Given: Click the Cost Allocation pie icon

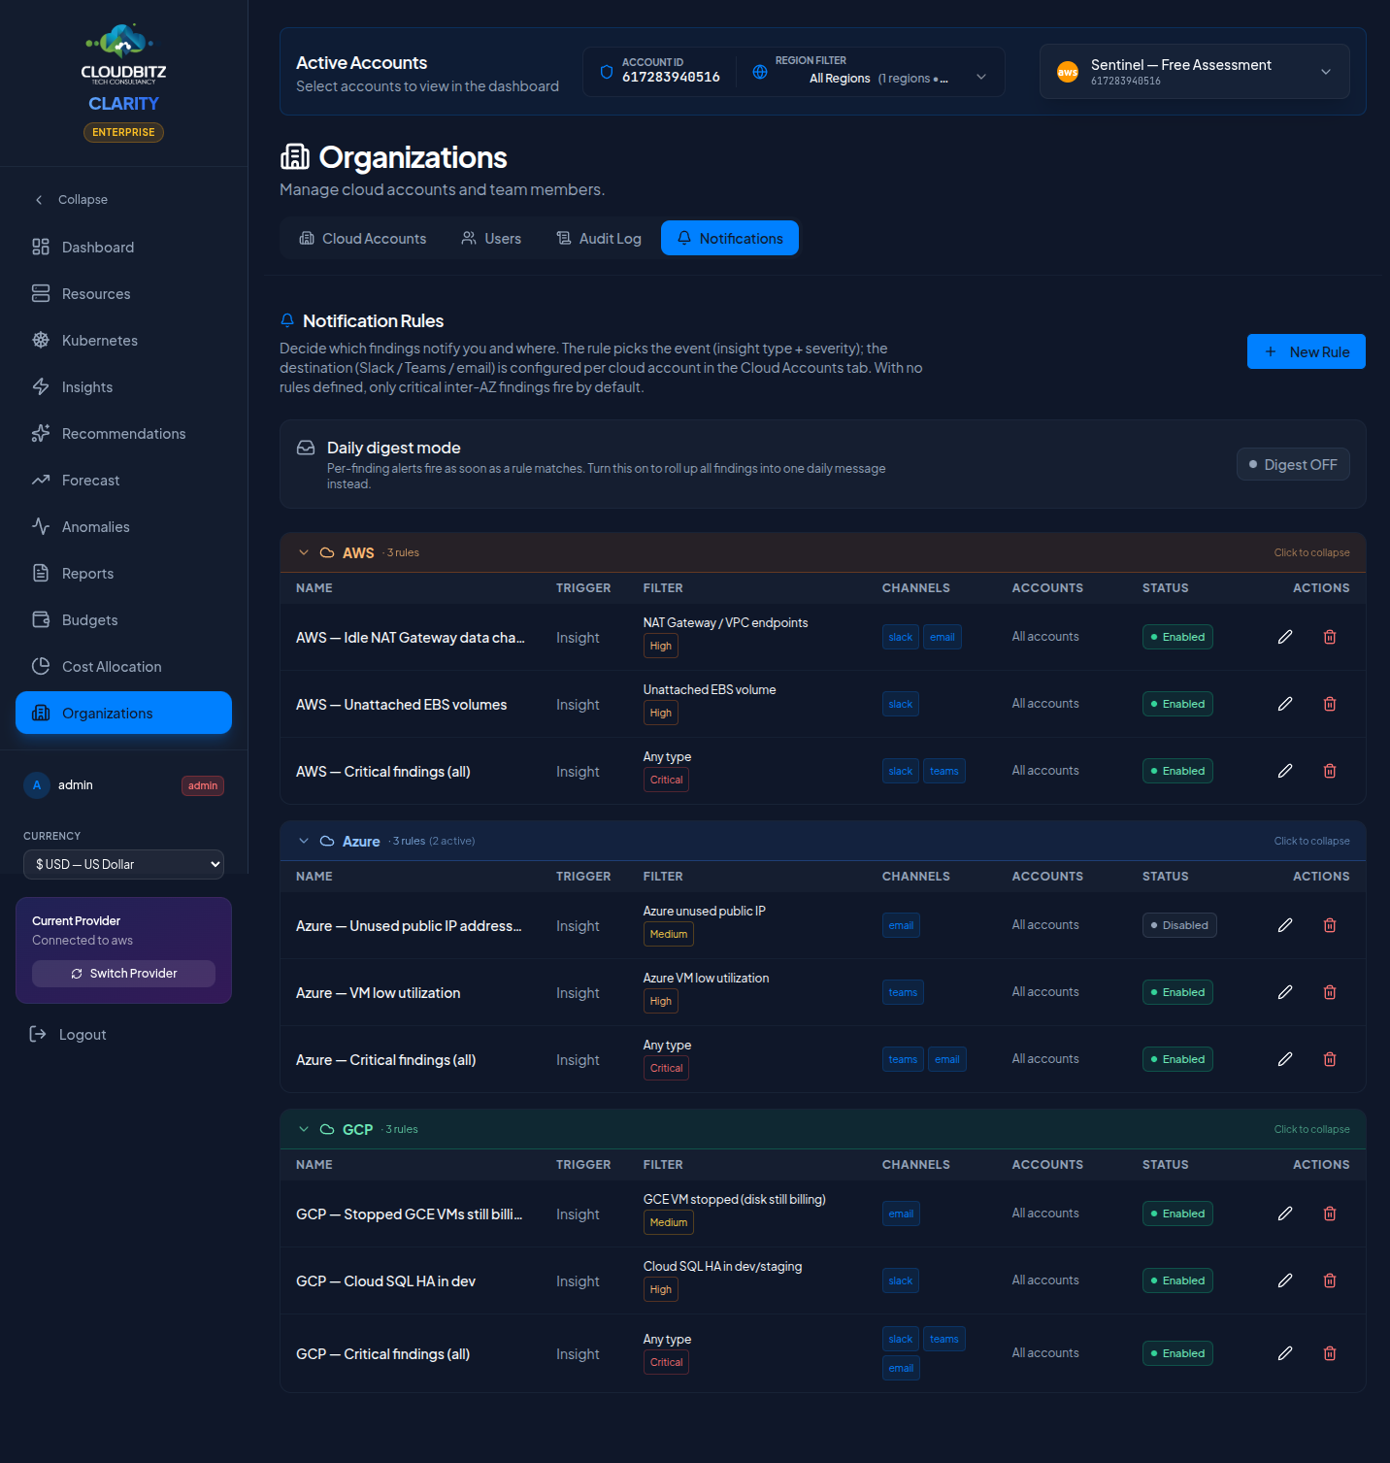Looking at the screenshot, I should click(41, 667).
